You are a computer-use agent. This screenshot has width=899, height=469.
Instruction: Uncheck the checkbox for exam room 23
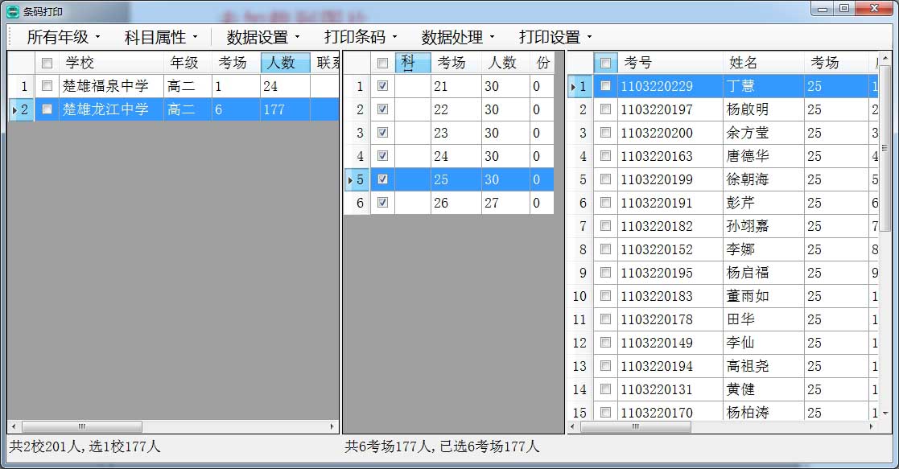[x=382, y=133]
